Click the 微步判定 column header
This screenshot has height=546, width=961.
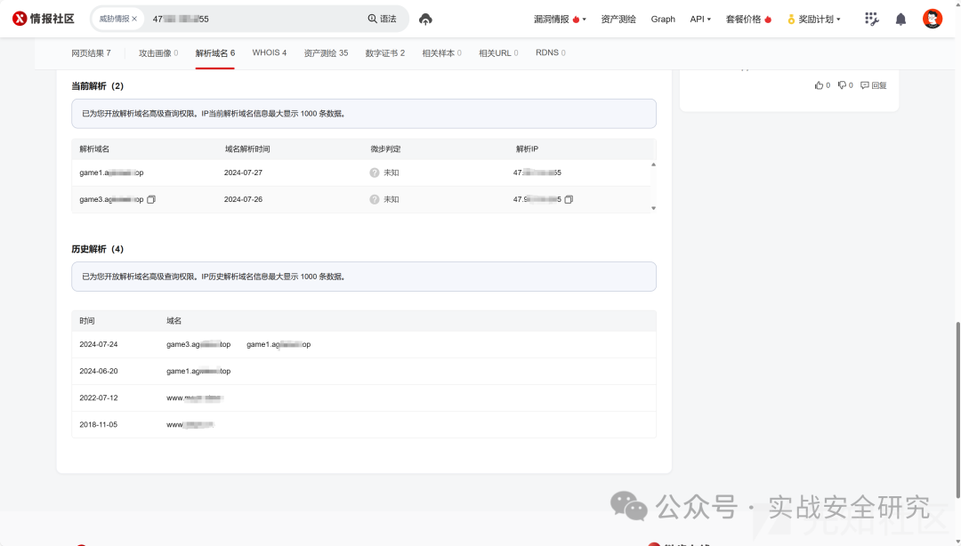385,149
